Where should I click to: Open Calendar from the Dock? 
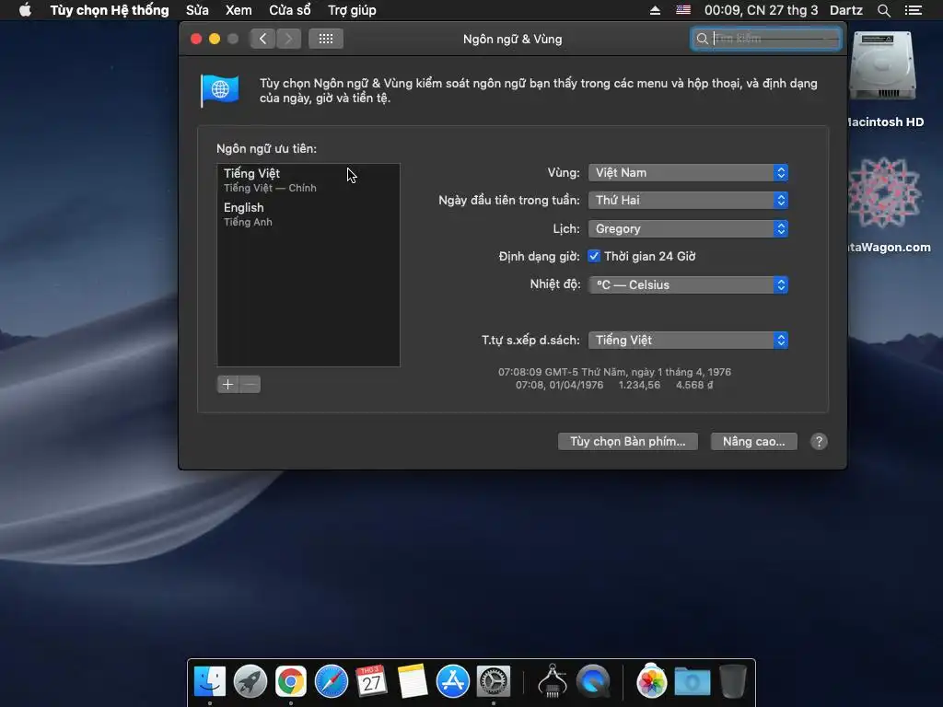(x=372, y=682)
